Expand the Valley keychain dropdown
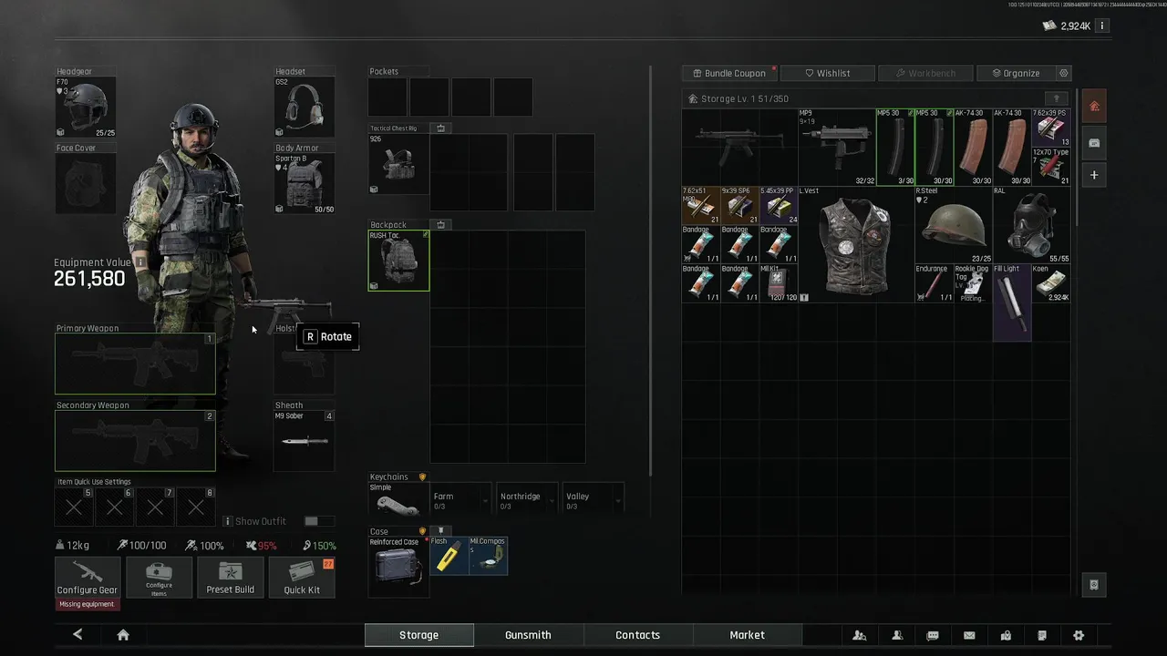The width and height of the screenshot is (1167, 656). pos(594,499)
